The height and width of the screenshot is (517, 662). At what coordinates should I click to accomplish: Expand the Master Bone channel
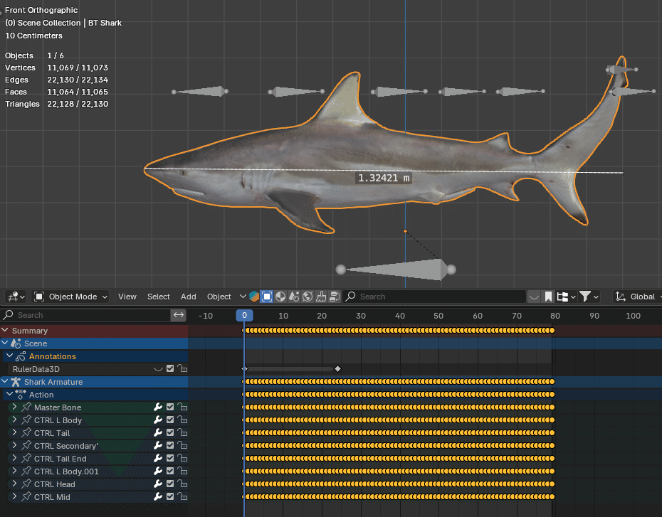[x=14, y=407]
